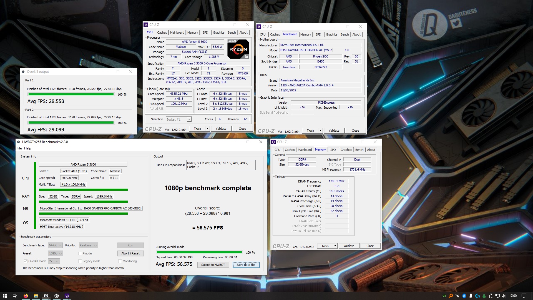
Task: Toggle the Overkill mode checkbox
Action: [26, 261]
